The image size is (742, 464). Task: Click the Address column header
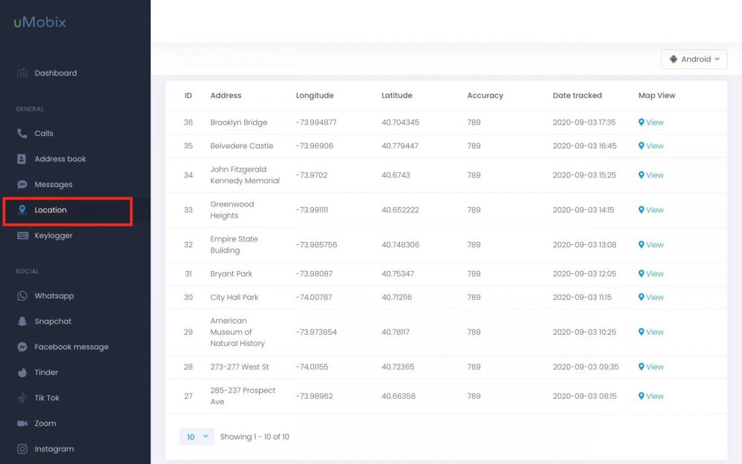click(226, 96)
